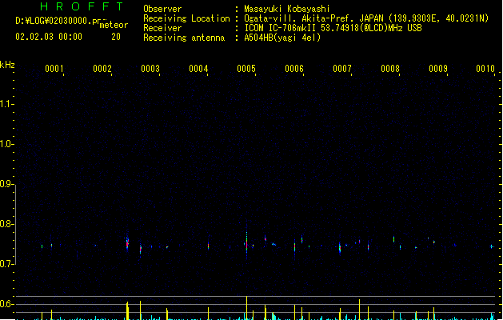The height and width of the screenshot is (320, 503).
Task: Click the 0004 time marker
Action: click(x=198, y=69)
